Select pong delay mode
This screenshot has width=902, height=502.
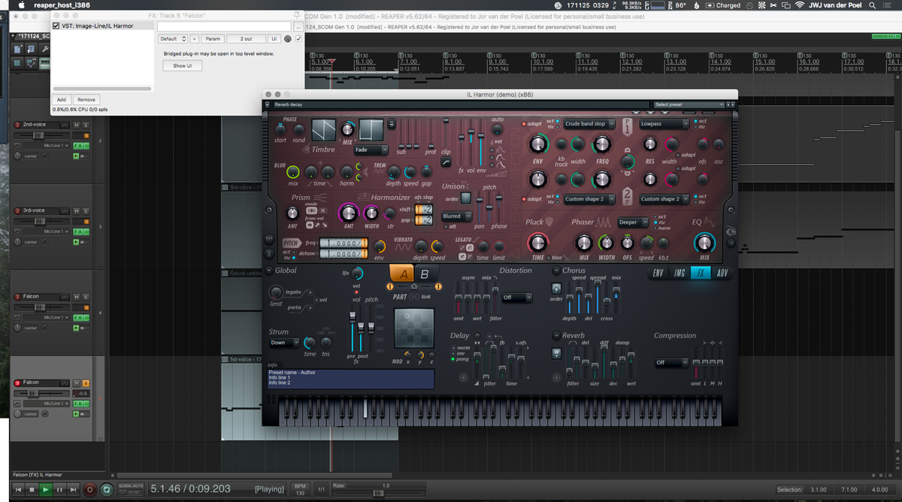pos(453,359)
